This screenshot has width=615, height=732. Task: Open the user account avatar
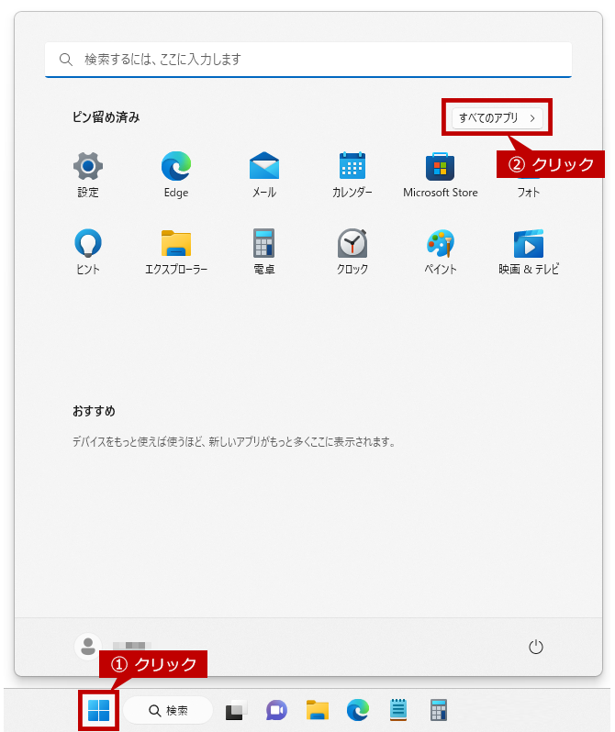88,646
